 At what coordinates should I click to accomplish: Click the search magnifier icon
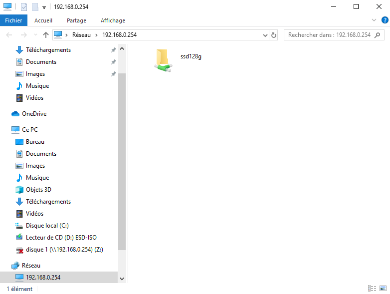click(377, 35)
